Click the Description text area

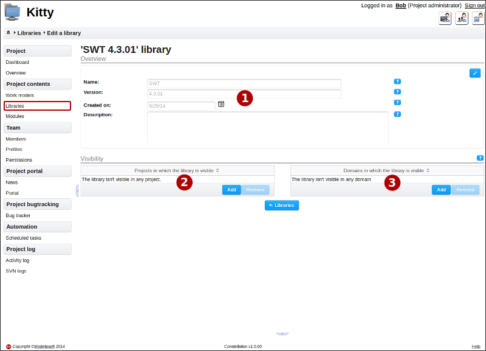click(268, 128)
